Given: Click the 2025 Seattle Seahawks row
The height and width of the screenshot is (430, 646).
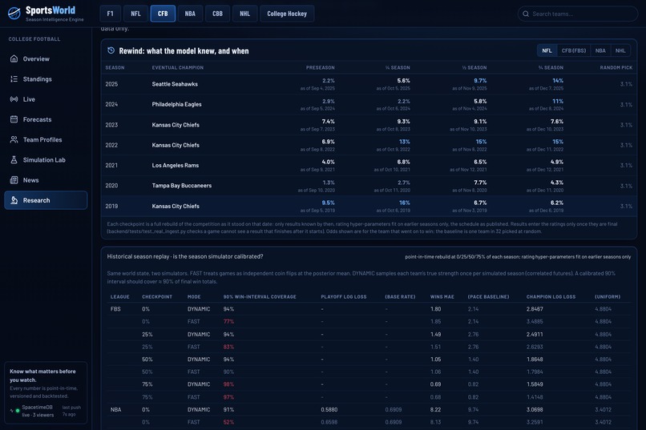Looking at the screenshot, I should [369, 84].
